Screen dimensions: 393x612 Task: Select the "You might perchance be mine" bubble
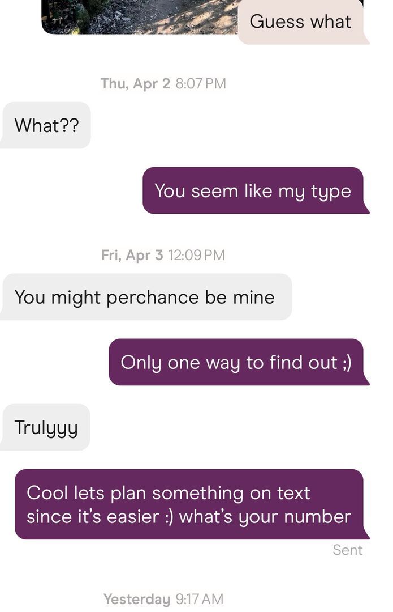coord(145,297)
